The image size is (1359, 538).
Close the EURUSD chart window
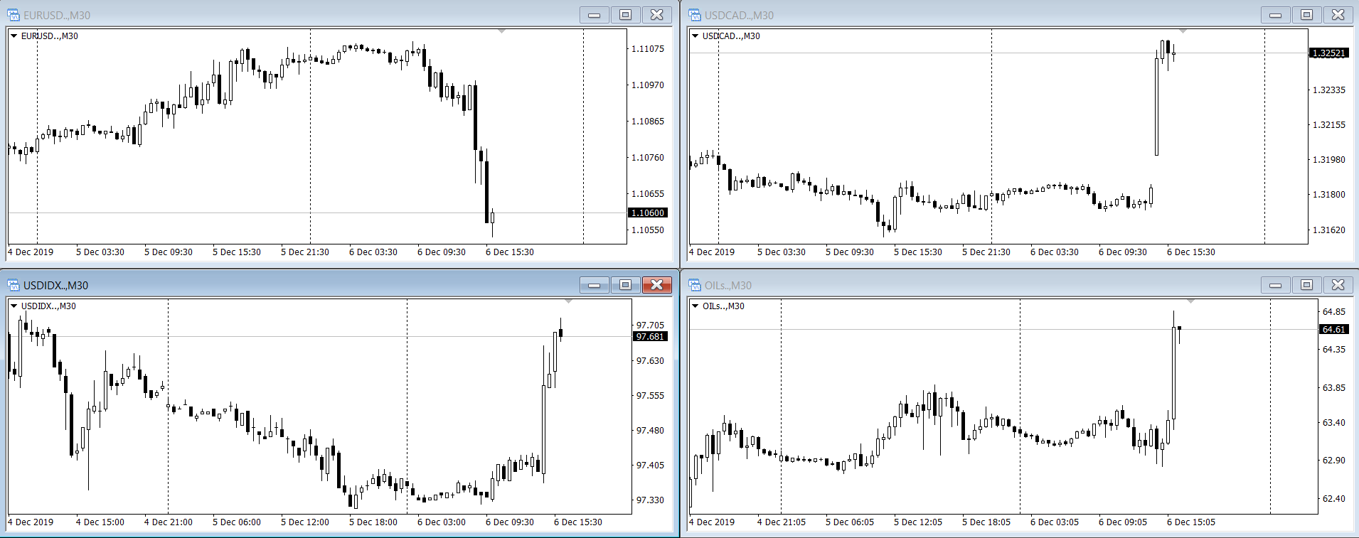point(657,15)
